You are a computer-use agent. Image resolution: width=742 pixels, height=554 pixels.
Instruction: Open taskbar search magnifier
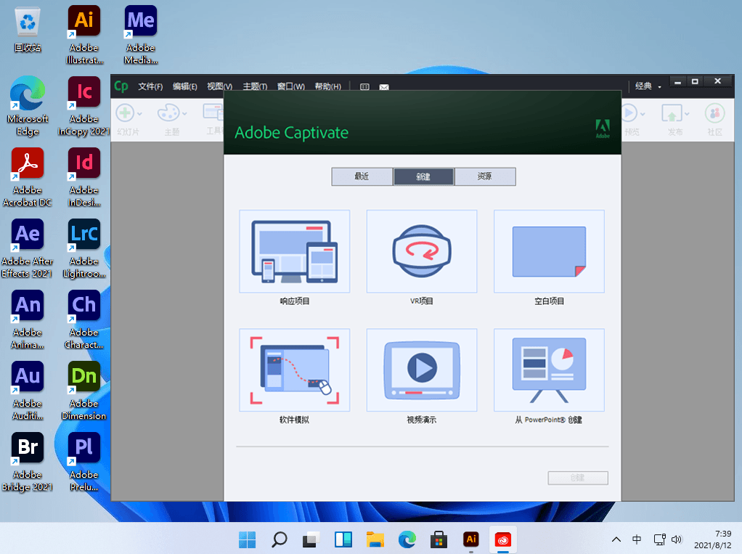point(280,539)
